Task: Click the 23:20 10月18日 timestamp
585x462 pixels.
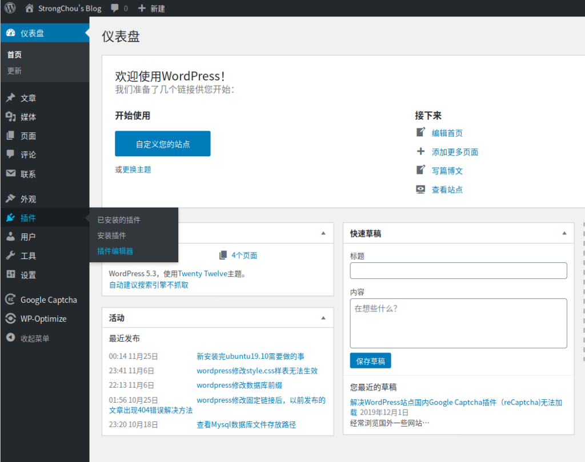Action: click(x=133, y=424)
